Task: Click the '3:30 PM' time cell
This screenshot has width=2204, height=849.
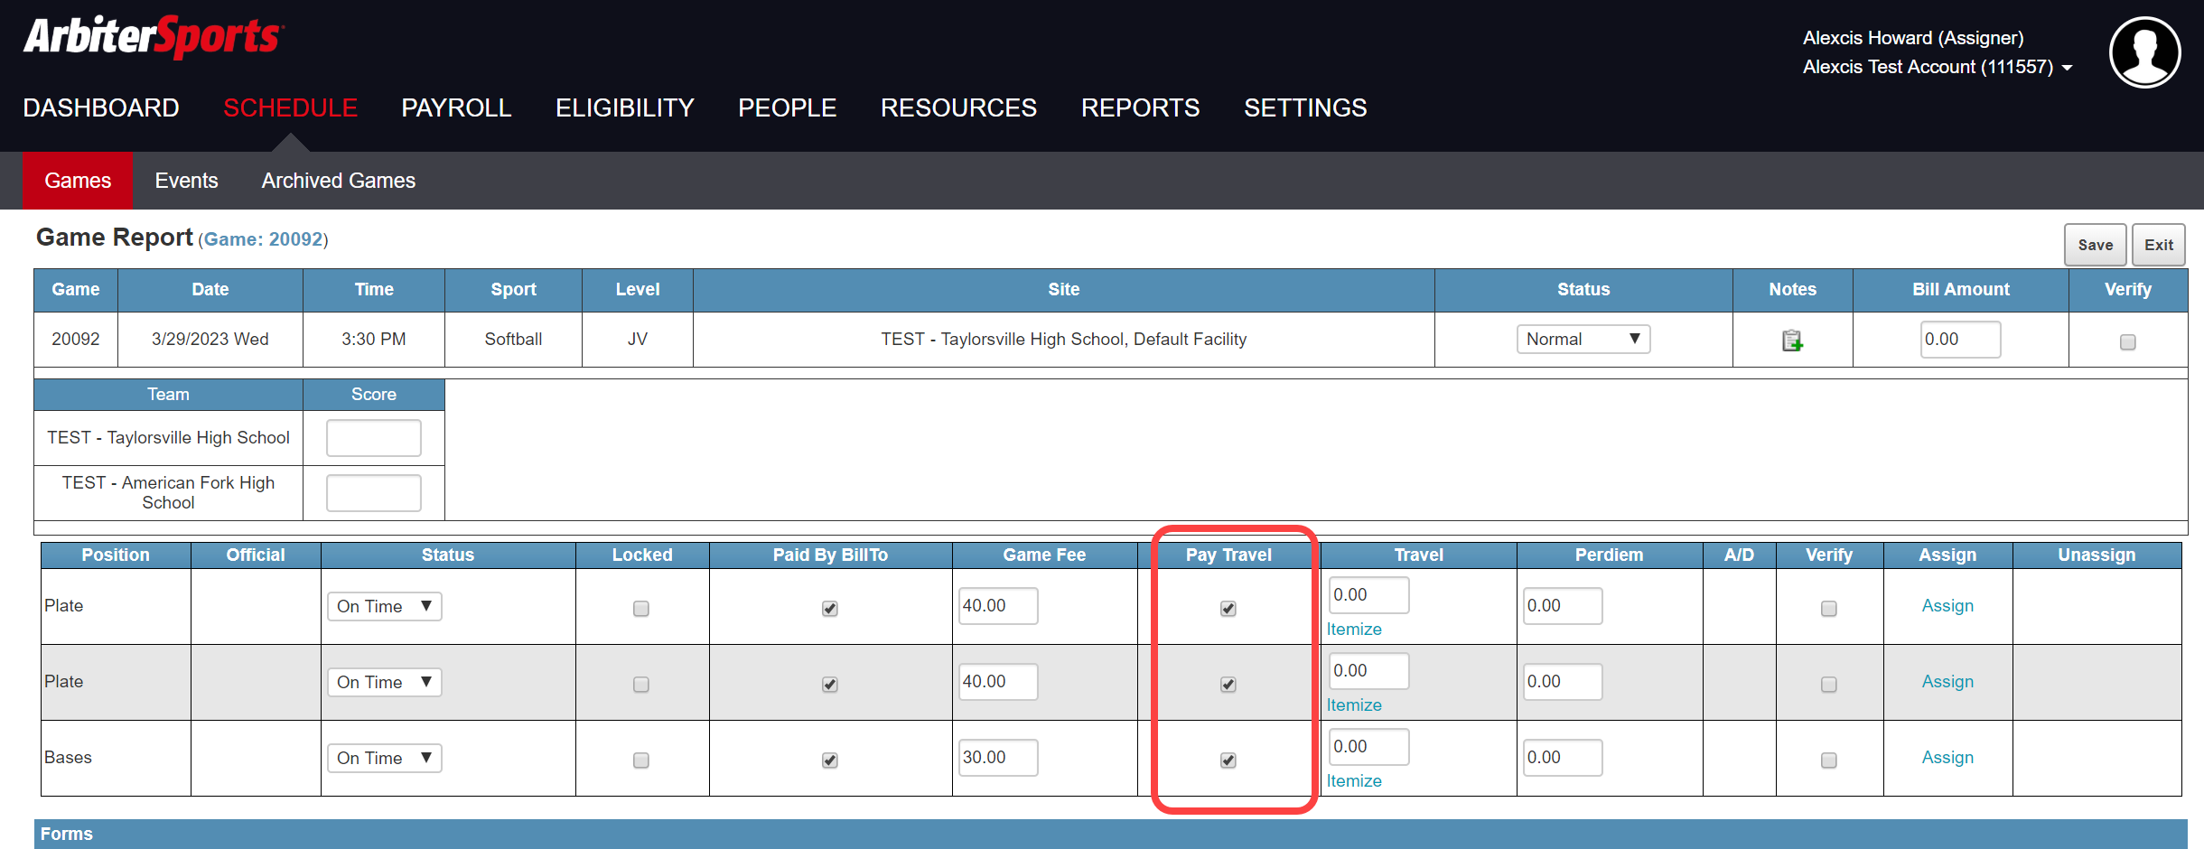Action: click(x=373, y=339)
